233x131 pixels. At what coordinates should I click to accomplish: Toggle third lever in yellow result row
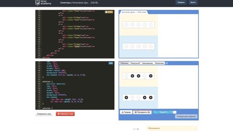click(138, 25)
